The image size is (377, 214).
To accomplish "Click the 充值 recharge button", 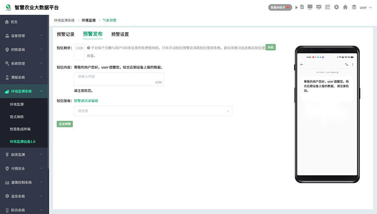I will (270, 47).
